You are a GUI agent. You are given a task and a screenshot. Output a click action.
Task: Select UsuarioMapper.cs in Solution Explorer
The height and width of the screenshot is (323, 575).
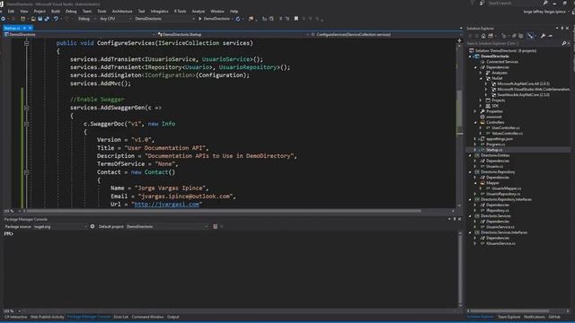[506, 188]
